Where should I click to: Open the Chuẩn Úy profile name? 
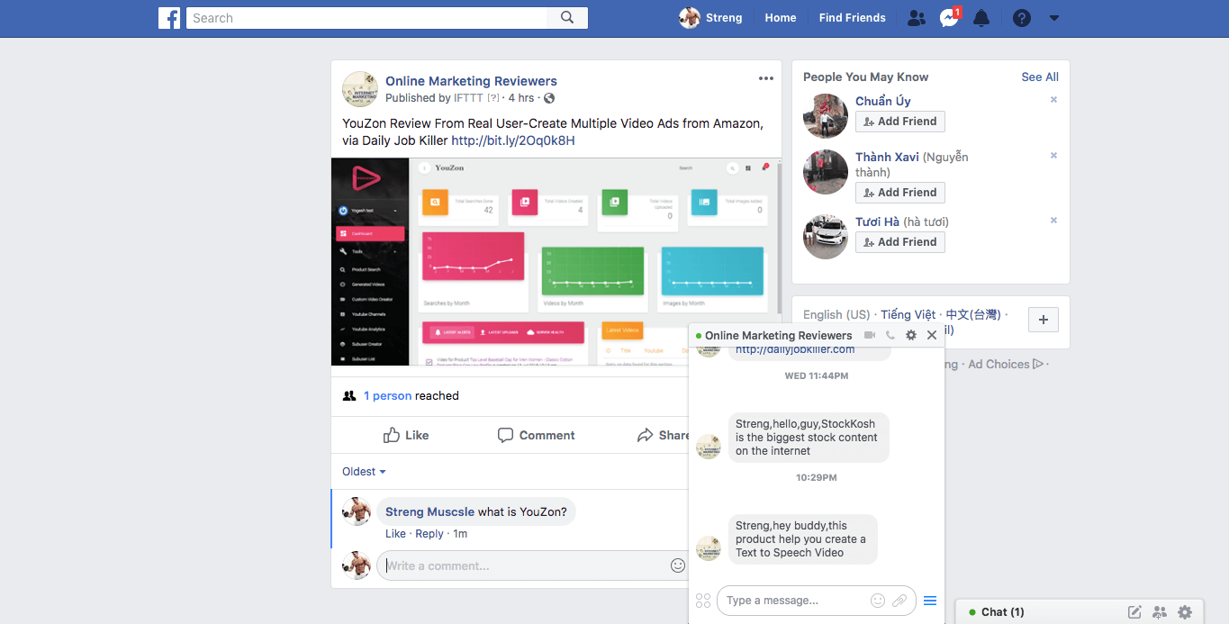pyautogui.click(x=883, y=101)
